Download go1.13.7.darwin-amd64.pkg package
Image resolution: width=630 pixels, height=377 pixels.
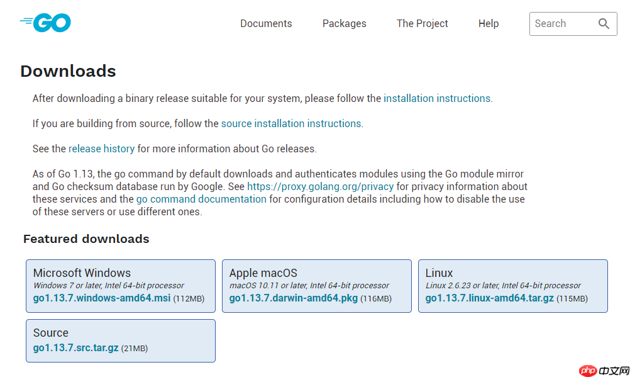(293, 298)
